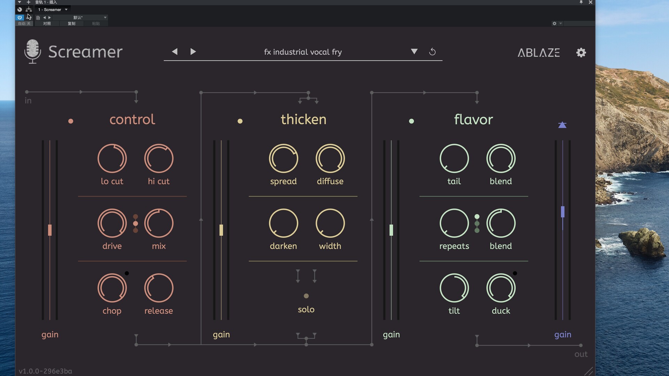Viewport: 669px width, 376px height.
Task: Click the host next preset arrow
Action: click(49, 17)
